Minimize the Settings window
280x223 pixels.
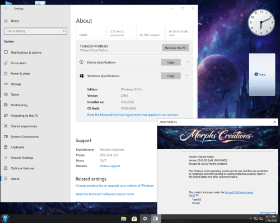(172, 8)
